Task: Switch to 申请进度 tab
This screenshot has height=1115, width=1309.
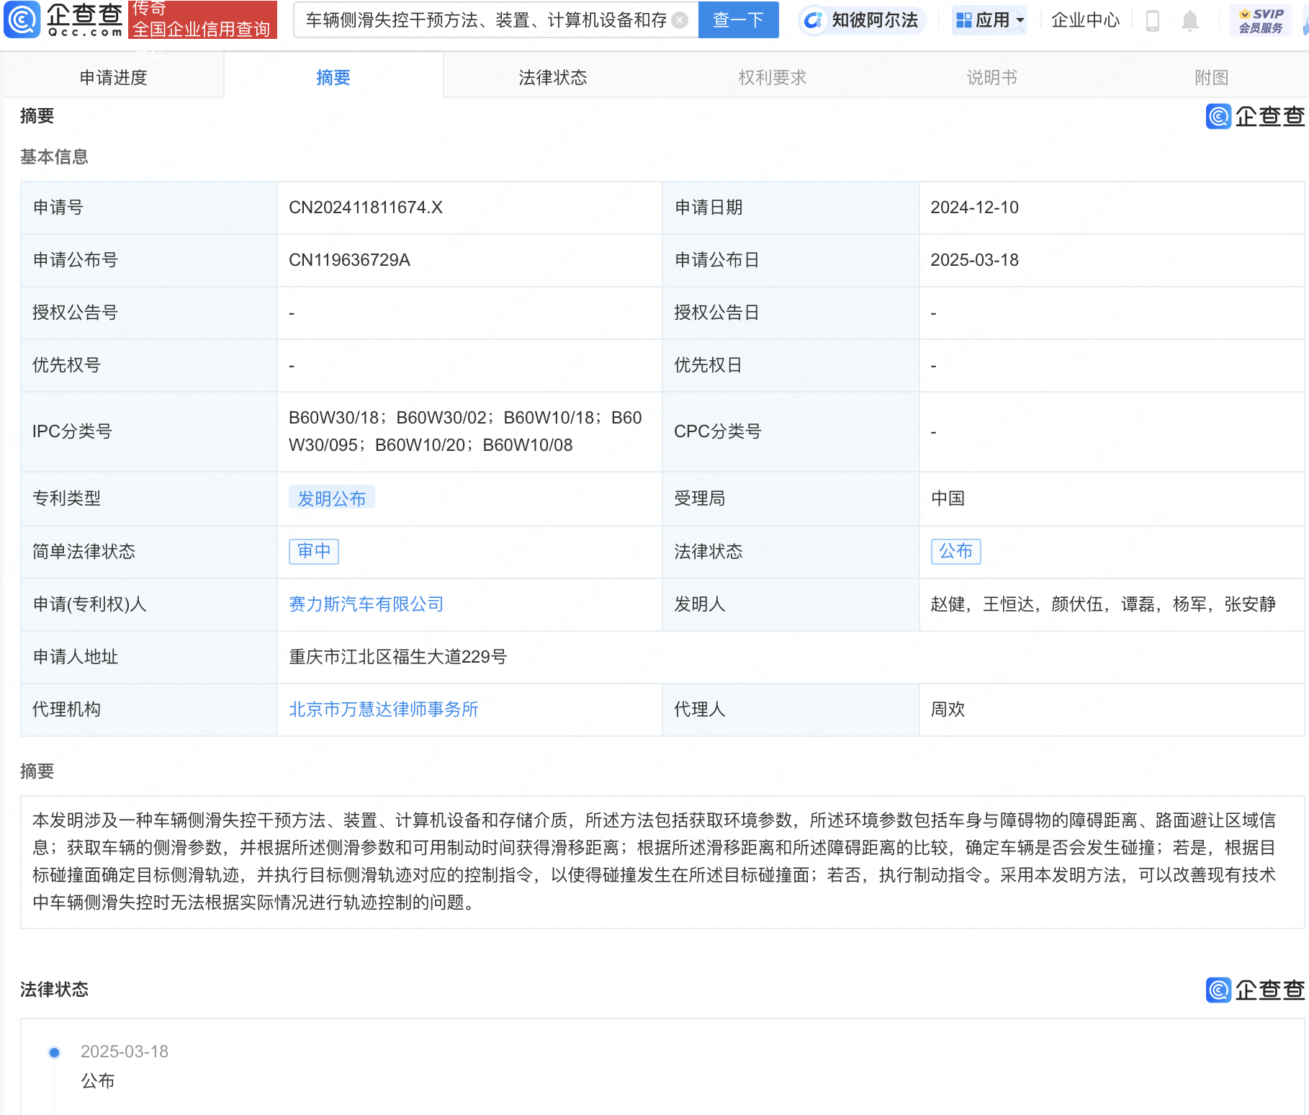Action: point(113,77)
